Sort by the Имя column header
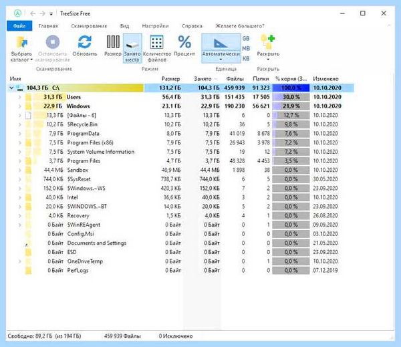 click(x=15, y=79)
